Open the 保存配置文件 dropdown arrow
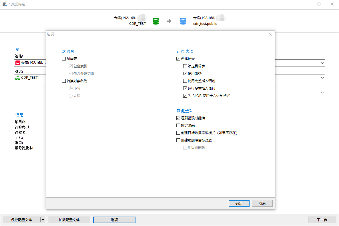Viewport: 339px width, 226px height. 43,220
